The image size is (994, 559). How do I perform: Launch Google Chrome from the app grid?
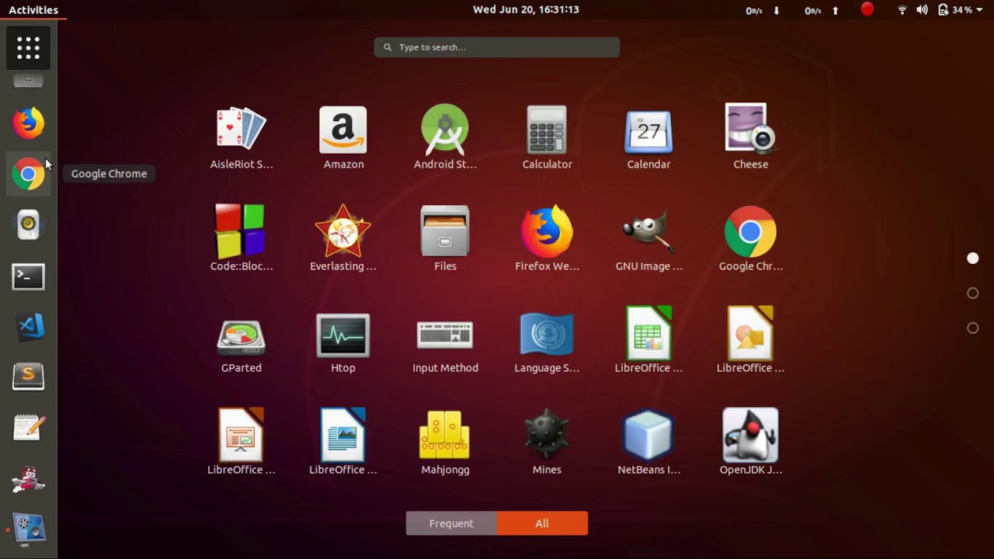(750, 239)
